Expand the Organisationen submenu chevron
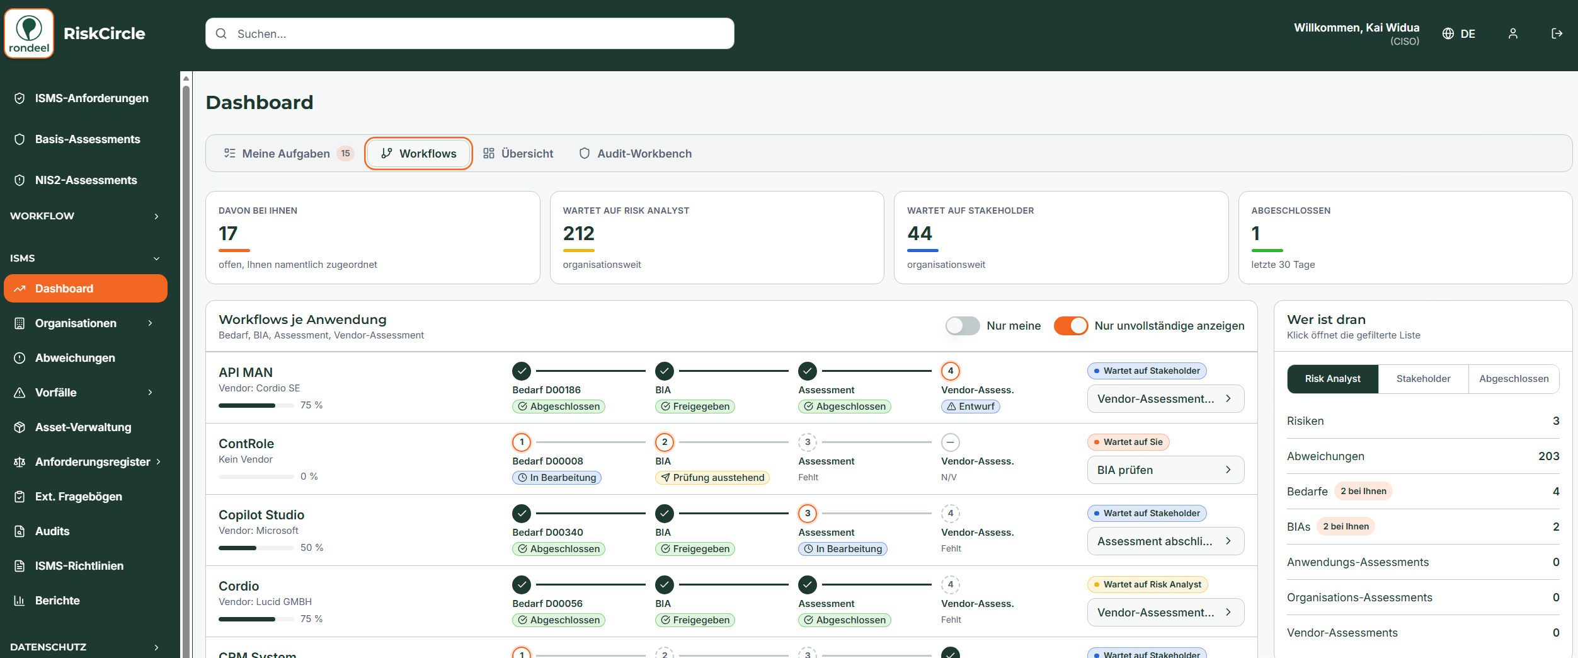The height and width of the screenshot is (658, 1578). pyautogui.click(x=151, y=323)
